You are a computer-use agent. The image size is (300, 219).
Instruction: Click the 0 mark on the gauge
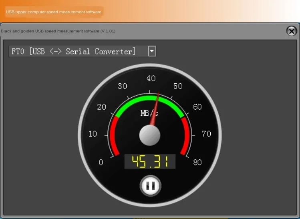click(101, 162)
